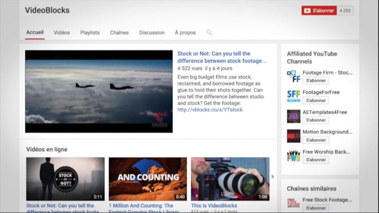Open the AETemplates4Free channel name
379x213 pixels.
pyautogui.click(x=325, y=112)
